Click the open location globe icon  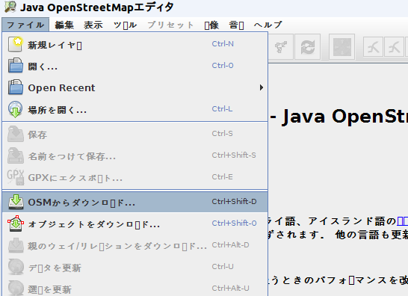pyautogui.click(x=15, y=109)
